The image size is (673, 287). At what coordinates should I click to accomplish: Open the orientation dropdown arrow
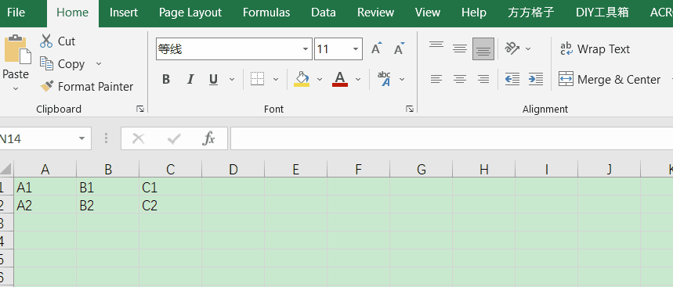[x=528, y=48]
